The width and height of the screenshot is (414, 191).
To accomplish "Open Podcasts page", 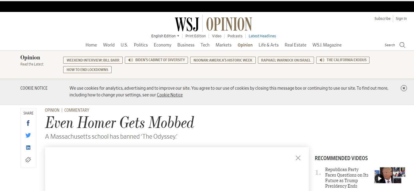I will pos(235,36).
